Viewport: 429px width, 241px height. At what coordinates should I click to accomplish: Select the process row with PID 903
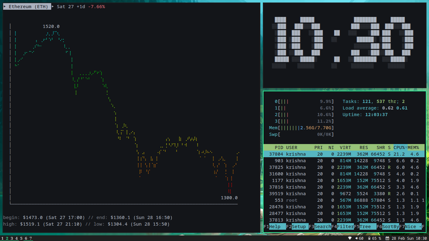point(344,161)
